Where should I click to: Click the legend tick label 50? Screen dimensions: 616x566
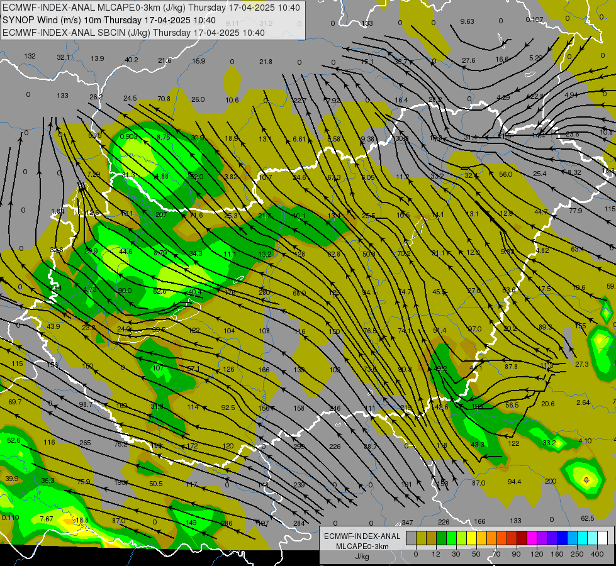point(476,554)
